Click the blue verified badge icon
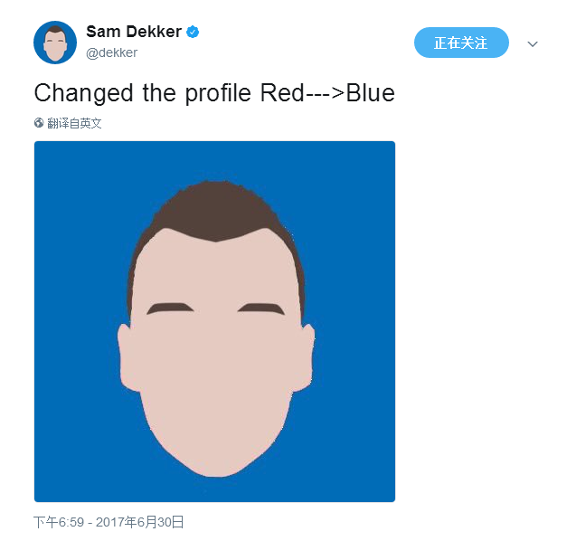This screenshot has width=567, height=541. pyautogui.click(x=193, y=32)
